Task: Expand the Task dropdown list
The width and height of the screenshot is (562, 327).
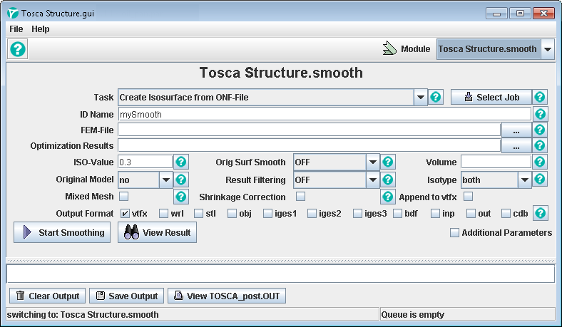Action: click(420, 98)
